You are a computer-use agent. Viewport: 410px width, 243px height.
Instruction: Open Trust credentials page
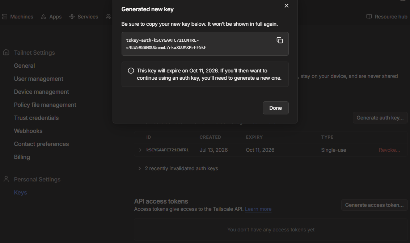pos(36,118)
